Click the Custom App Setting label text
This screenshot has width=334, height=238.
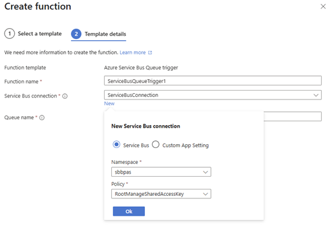(x=185, y=145)
